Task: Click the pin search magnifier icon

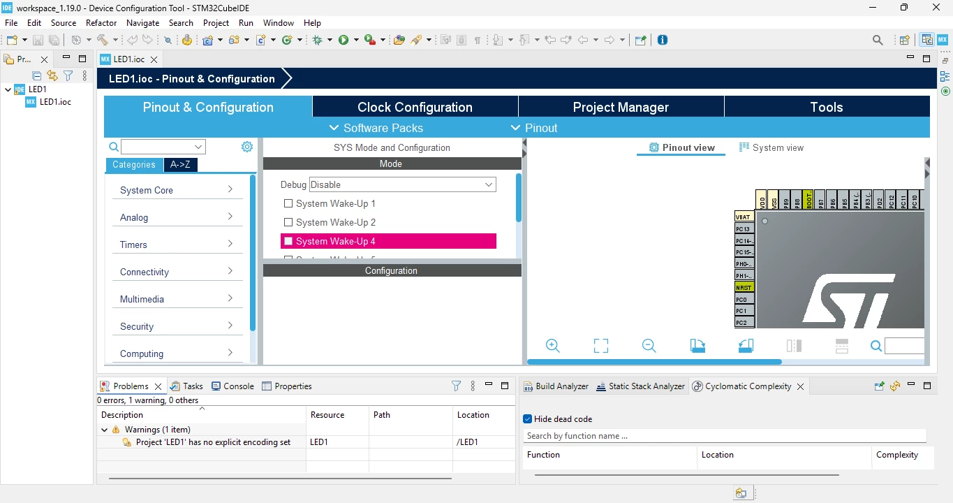Action: pyautogui.click(x=876, y=346)
